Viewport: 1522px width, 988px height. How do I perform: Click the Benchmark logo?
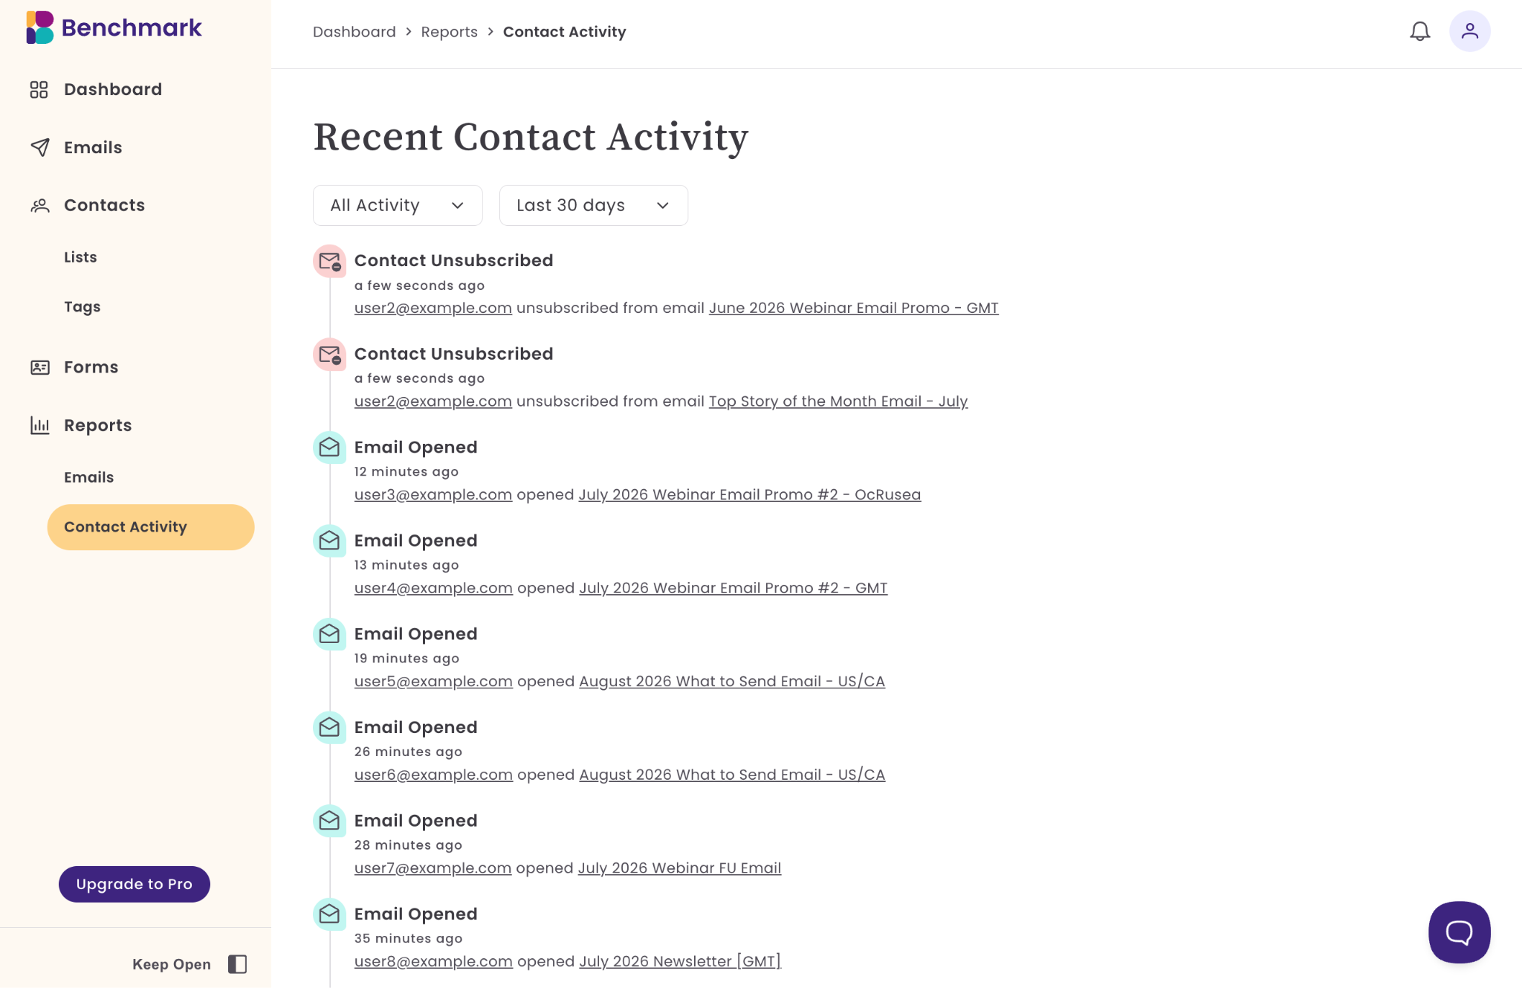pyautogui.click(x=114, y=28)
